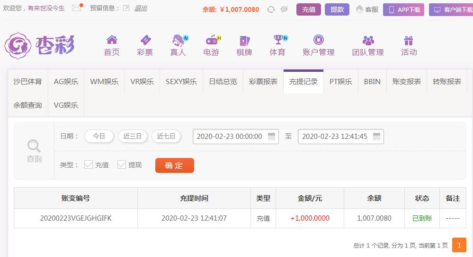Click the 退出 logout link
Viewport: 473px width, 257px height.
pos(141,9)
